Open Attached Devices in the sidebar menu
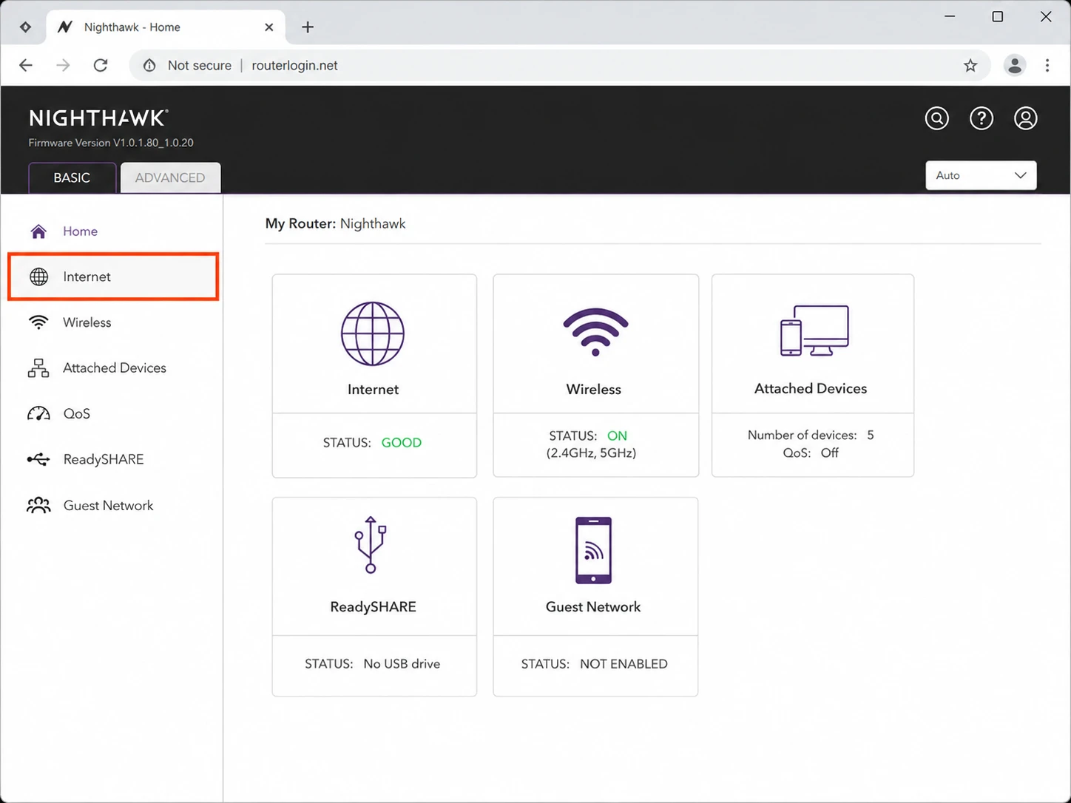 [x=112, y=368]
